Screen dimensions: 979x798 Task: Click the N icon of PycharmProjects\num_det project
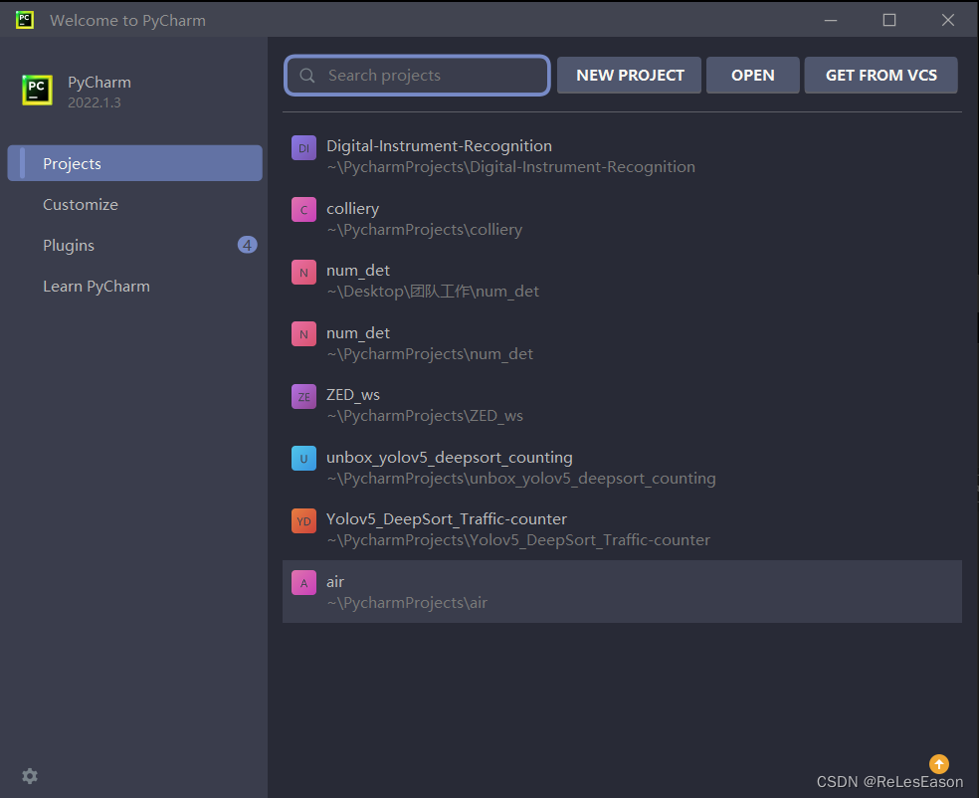point(304,334)
